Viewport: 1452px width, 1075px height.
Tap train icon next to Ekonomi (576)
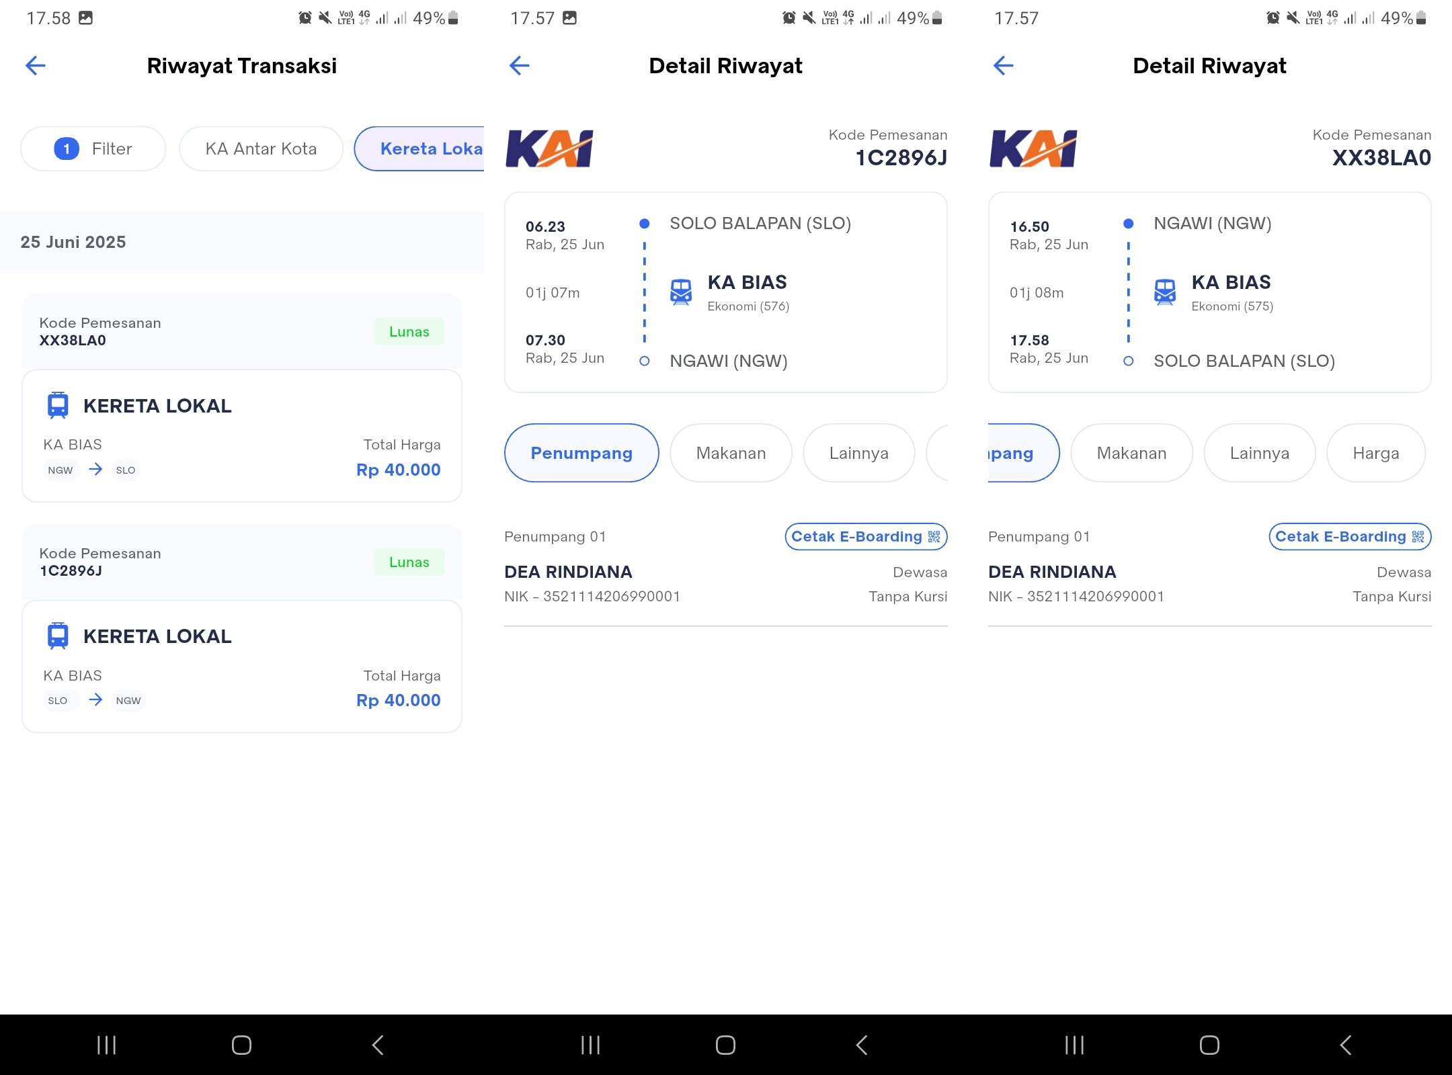(x=681, y=292)
